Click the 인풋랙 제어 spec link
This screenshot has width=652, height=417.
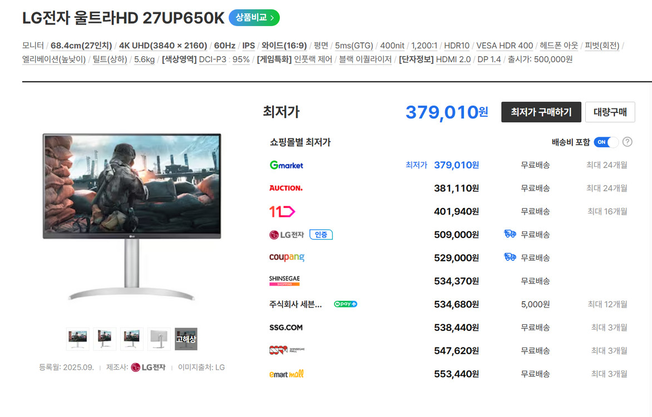(313, 59)
